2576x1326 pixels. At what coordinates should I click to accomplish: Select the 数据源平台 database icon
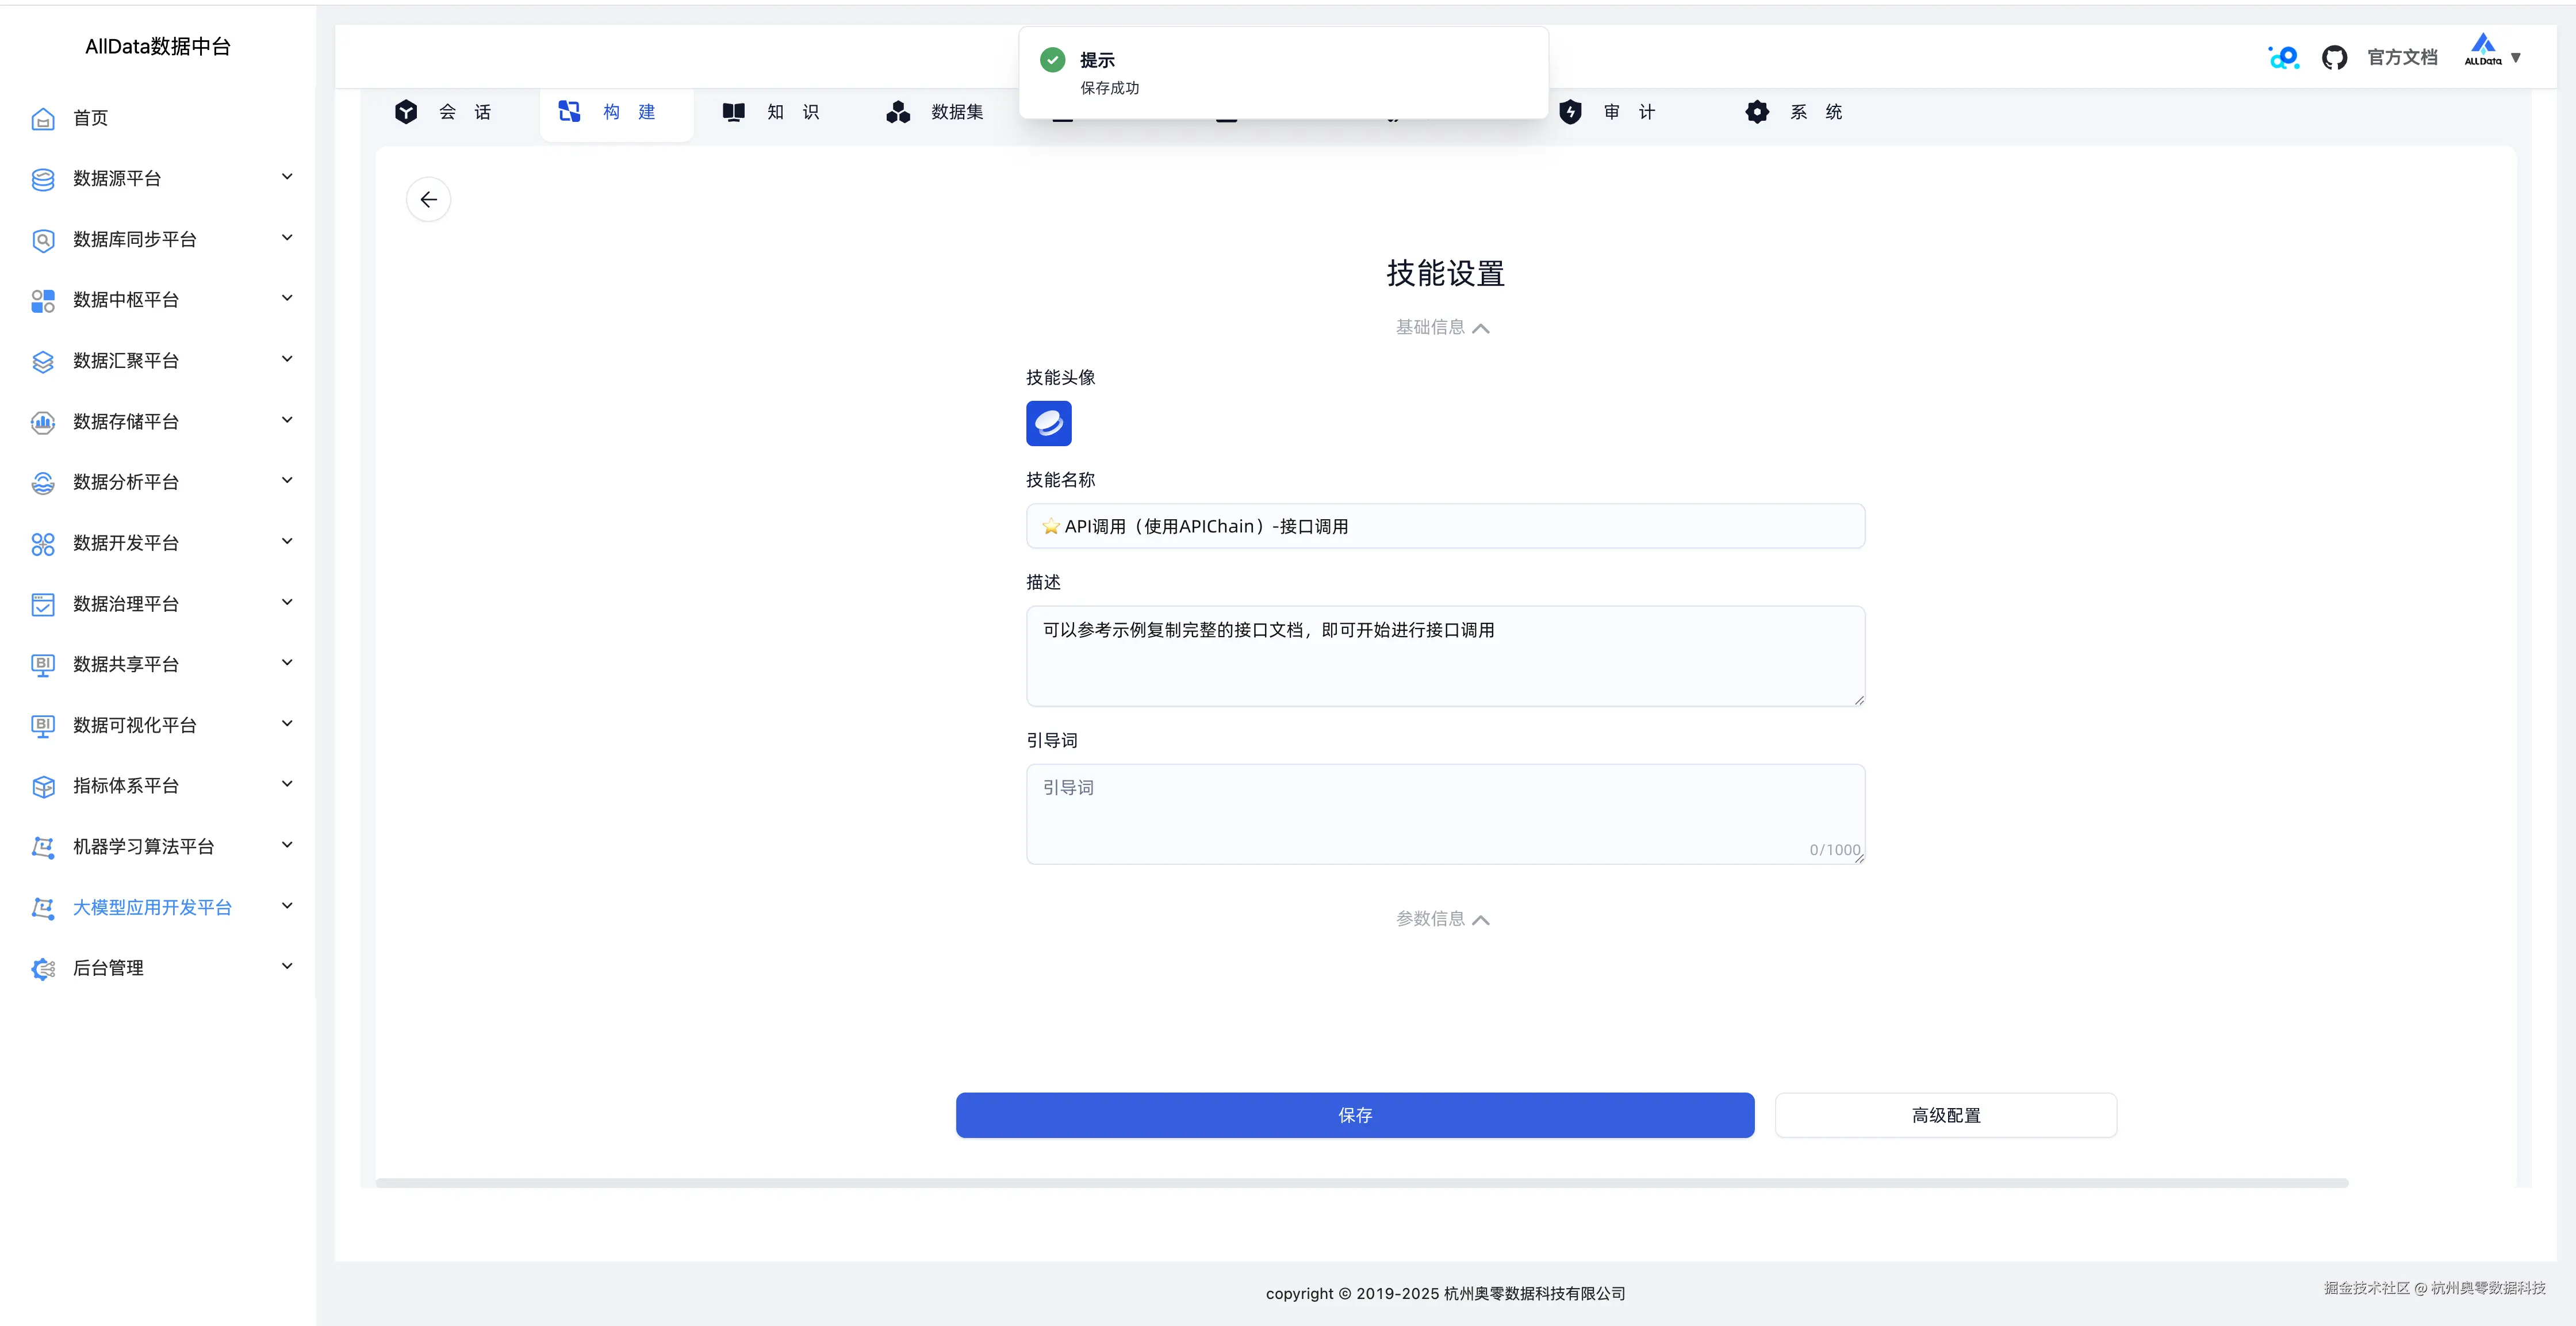click(x=42, y=179)
